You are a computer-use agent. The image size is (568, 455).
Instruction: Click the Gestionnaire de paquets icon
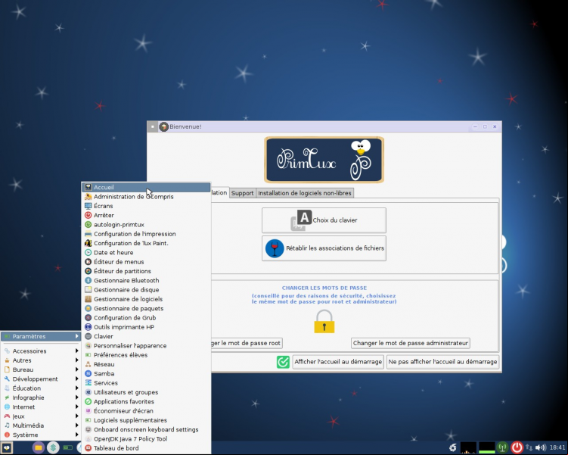[x=88, y=309]
